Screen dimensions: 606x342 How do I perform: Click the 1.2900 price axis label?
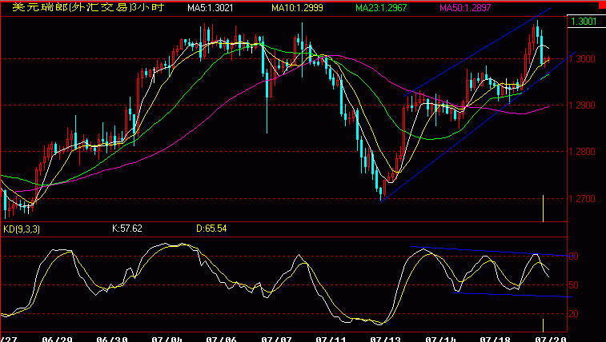point(582,105)
